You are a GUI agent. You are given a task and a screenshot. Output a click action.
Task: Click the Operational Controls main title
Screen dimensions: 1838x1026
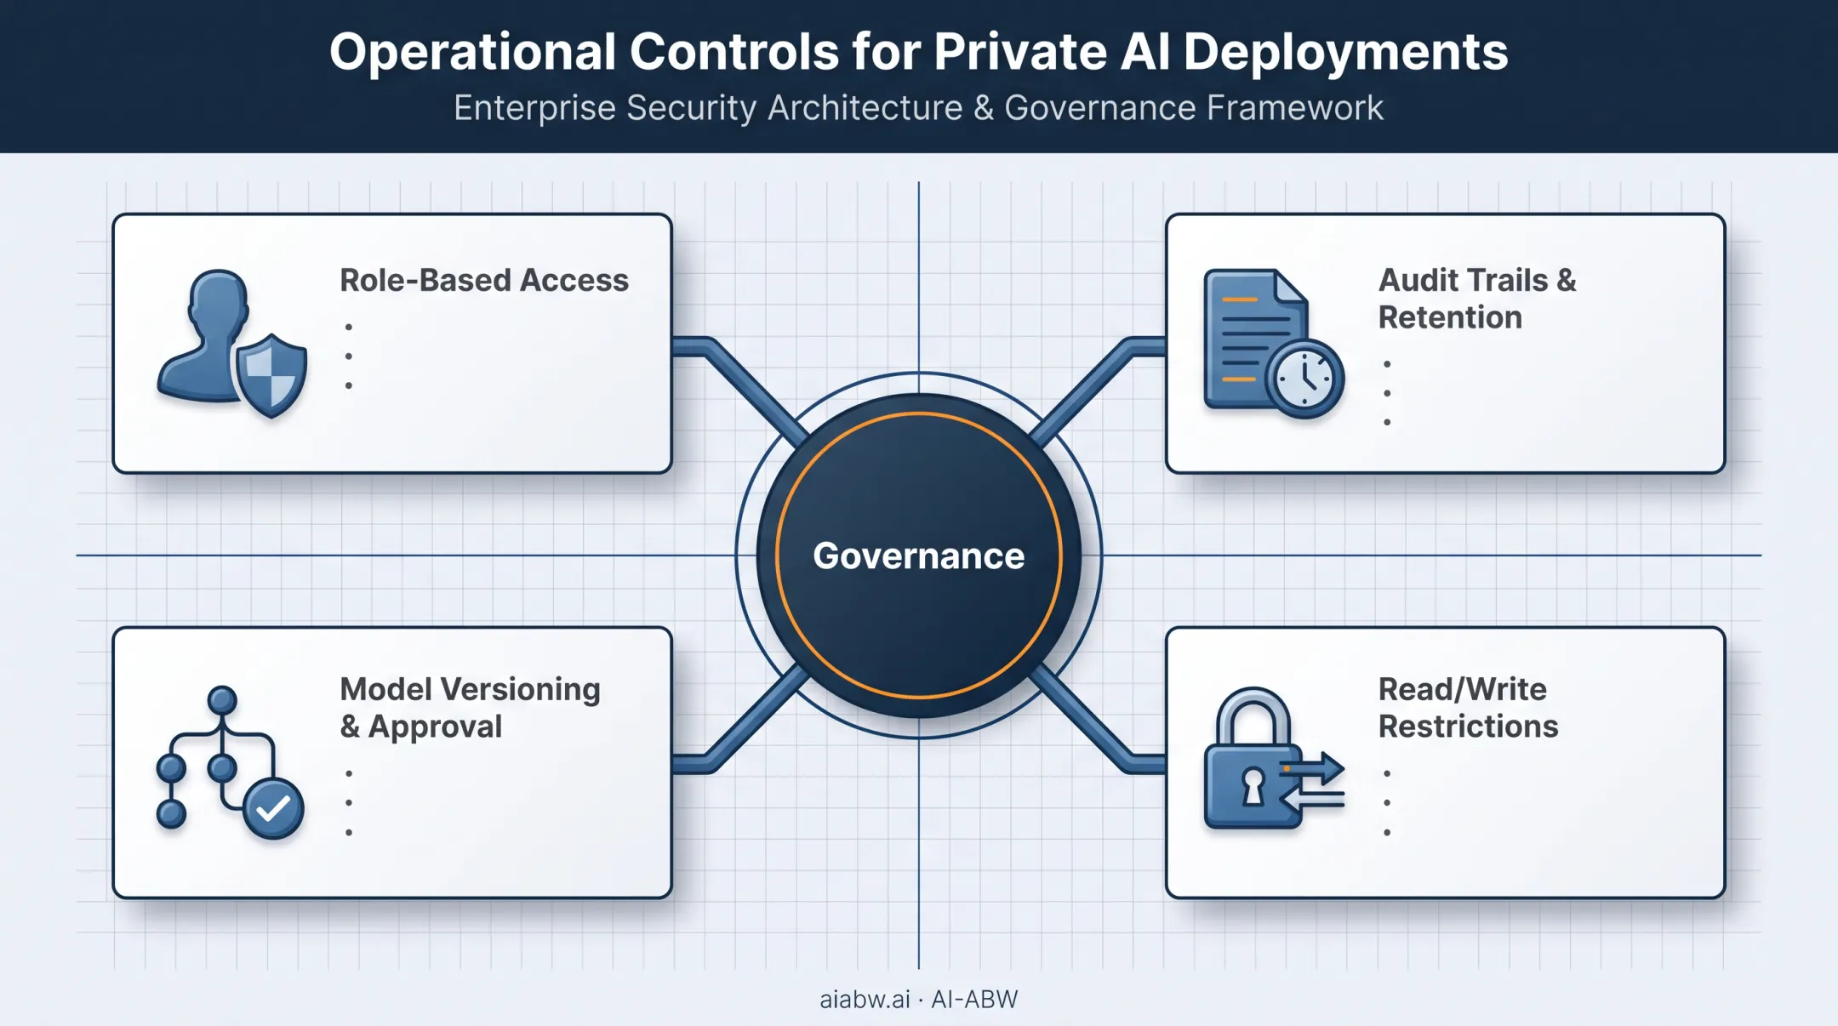(919, 51)
